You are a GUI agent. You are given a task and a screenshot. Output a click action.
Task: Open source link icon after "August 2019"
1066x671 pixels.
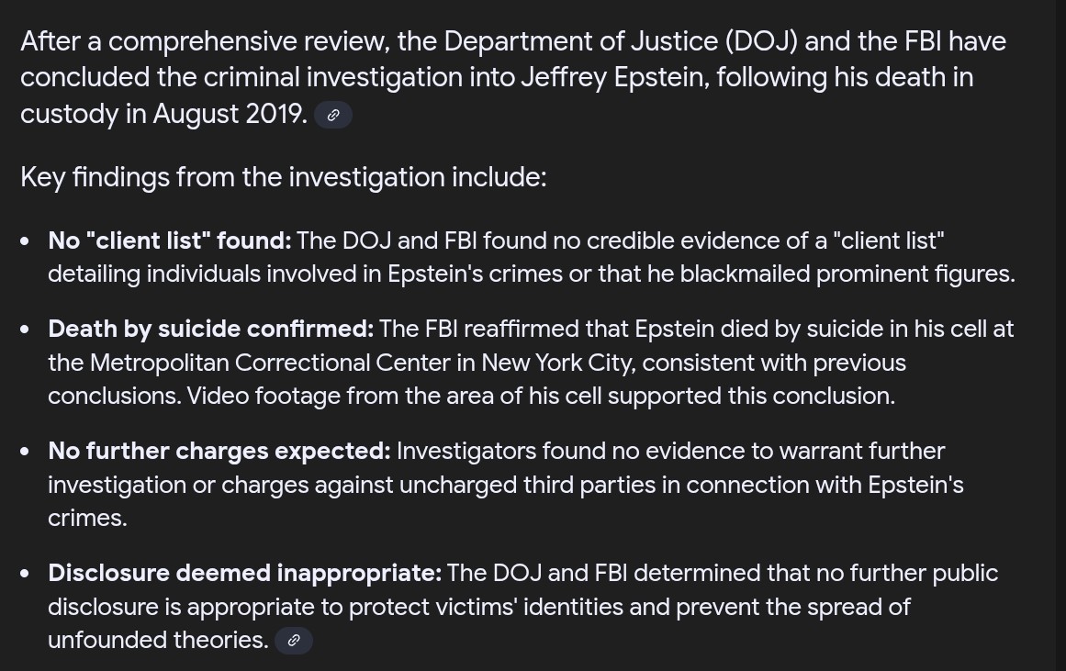[333, 115]
